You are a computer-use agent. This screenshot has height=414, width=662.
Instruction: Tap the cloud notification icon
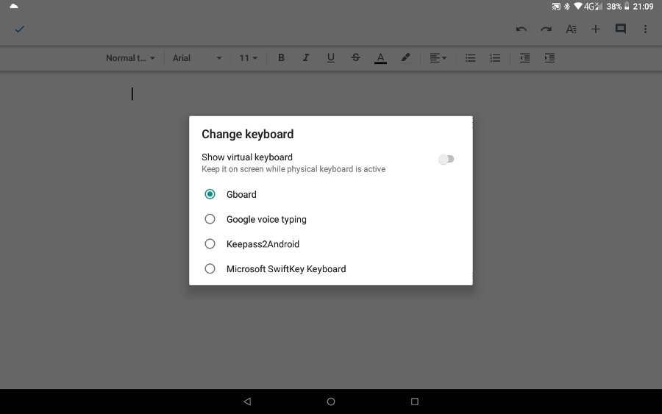point(14,6)
